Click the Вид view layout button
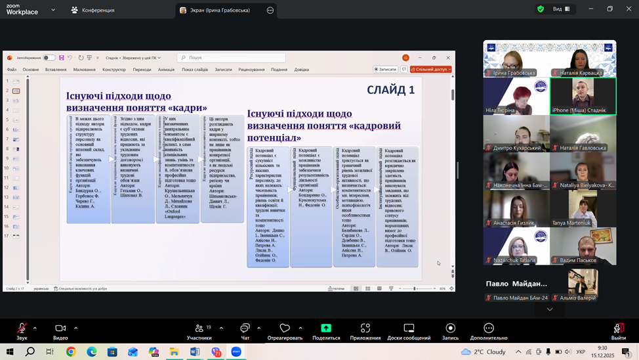 click(x=562, y=9)
